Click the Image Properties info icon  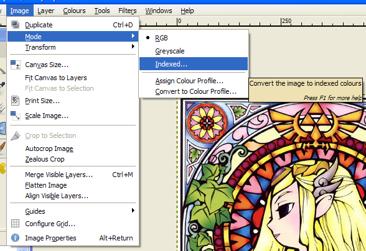tap(15, 238)
